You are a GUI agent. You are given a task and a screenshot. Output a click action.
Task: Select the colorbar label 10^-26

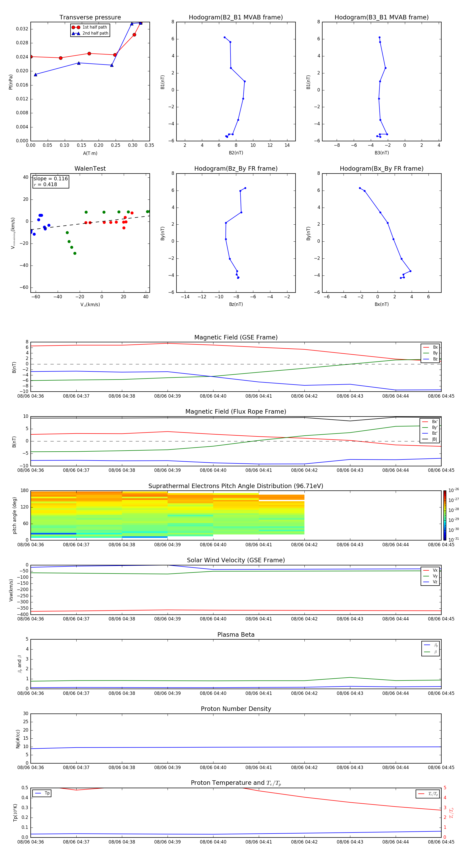(x=454, y=490)
